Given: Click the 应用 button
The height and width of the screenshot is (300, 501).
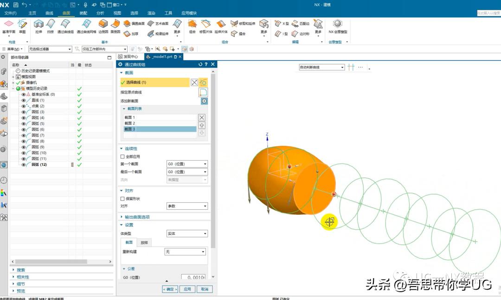Looking at the screenshot, I should coord(187,289).
